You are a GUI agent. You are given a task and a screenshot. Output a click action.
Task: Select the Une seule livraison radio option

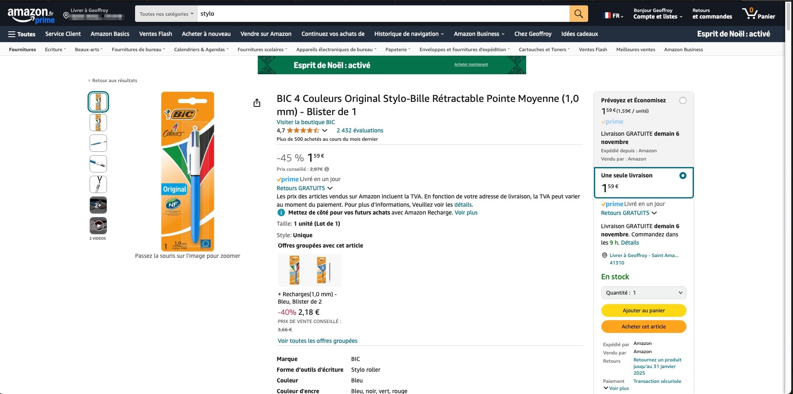683,176
